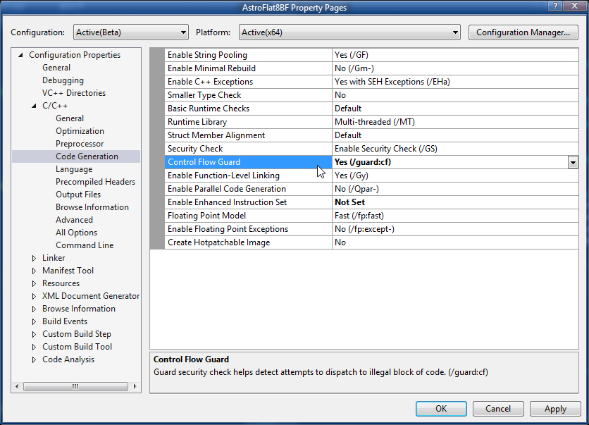Click the Enable Security Check (/GS) value
This screenshot has height=425, width=589.
(x=455, y=149)
